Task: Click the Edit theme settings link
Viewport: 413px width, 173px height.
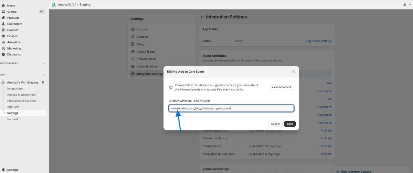Action: (319, 41)
